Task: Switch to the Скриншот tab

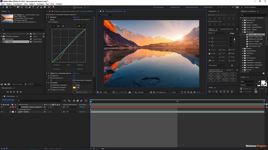Action: tap(229, 70)
